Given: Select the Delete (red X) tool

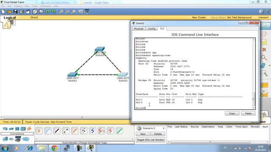Looking at the screenshot, I should pyautogui.click(x=264, y=50).
